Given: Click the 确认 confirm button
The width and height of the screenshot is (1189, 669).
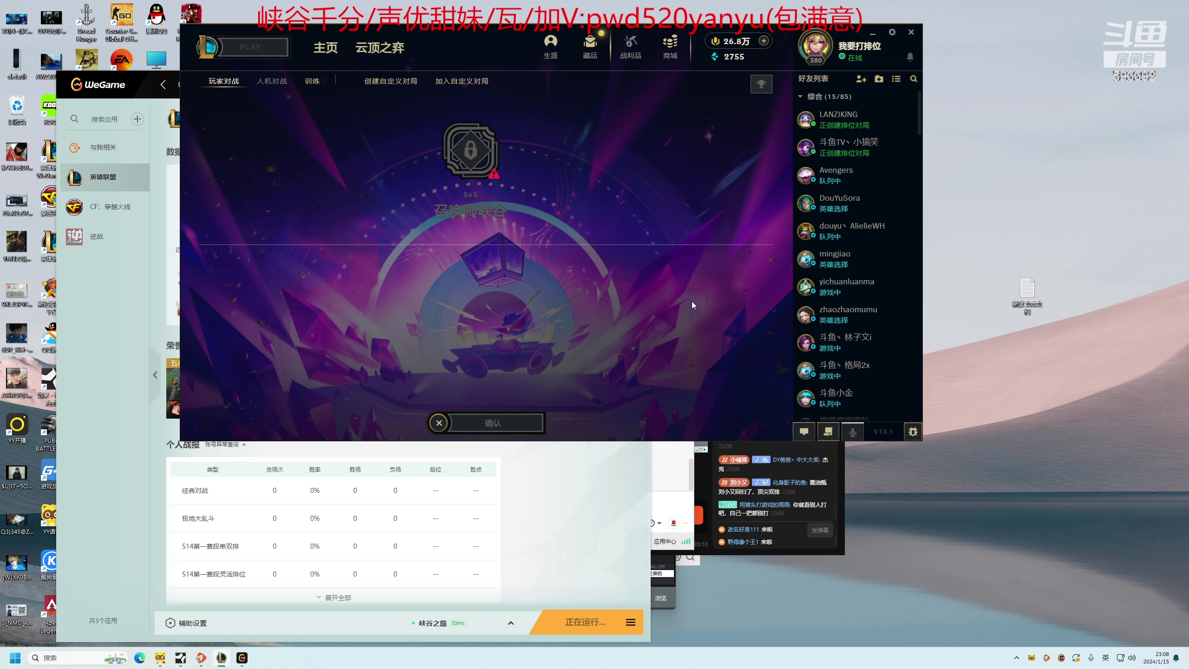Looking at the screenshot, I should click(493, 423).
